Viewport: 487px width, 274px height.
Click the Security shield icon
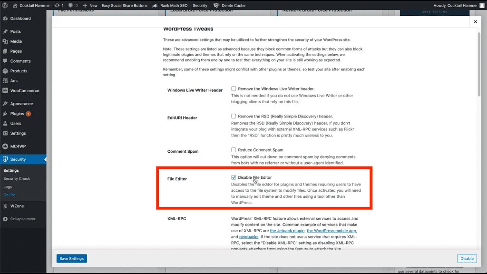pyautogui.click(x=5, y=159)
